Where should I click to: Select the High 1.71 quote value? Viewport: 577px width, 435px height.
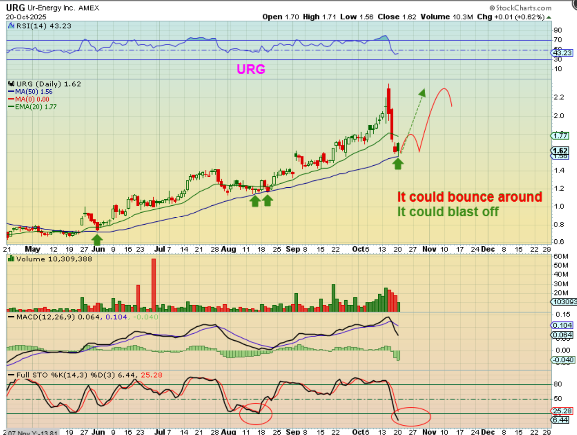click(320, 17)
